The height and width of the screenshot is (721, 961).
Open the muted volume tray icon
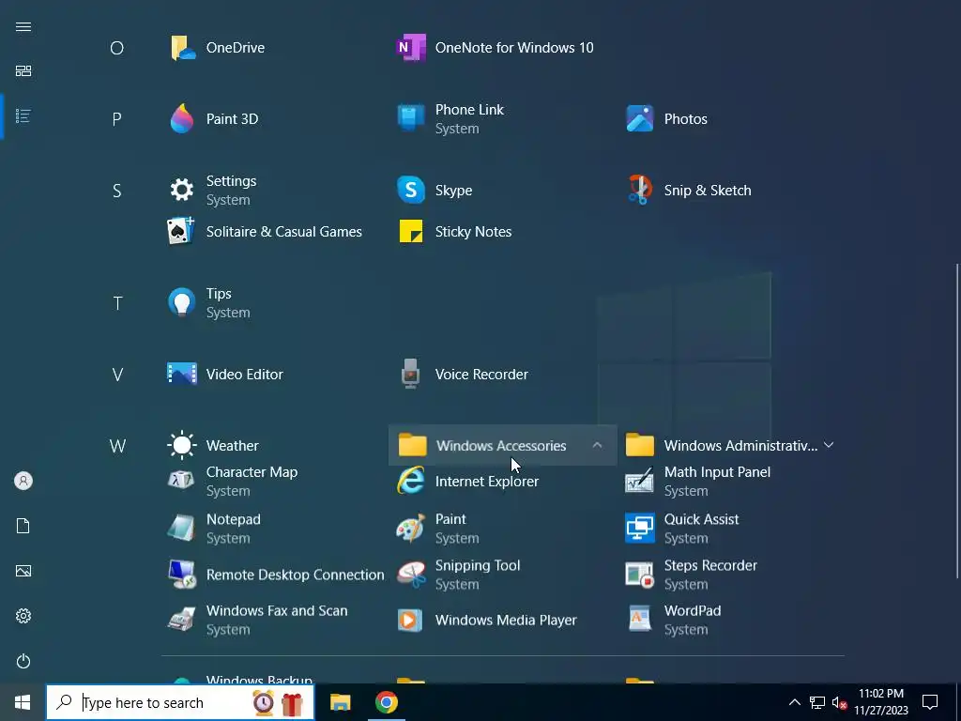tap(839, 702)
